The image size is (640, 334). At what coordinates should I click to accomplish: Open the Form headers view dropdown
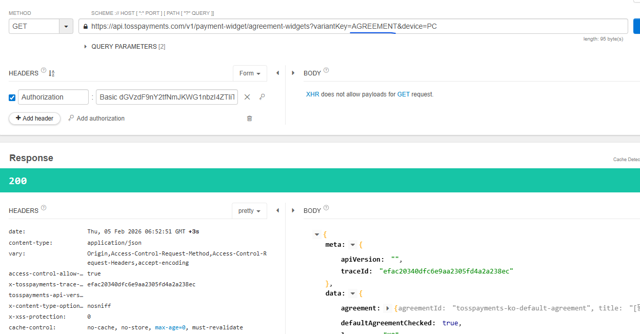coord(250,73)
